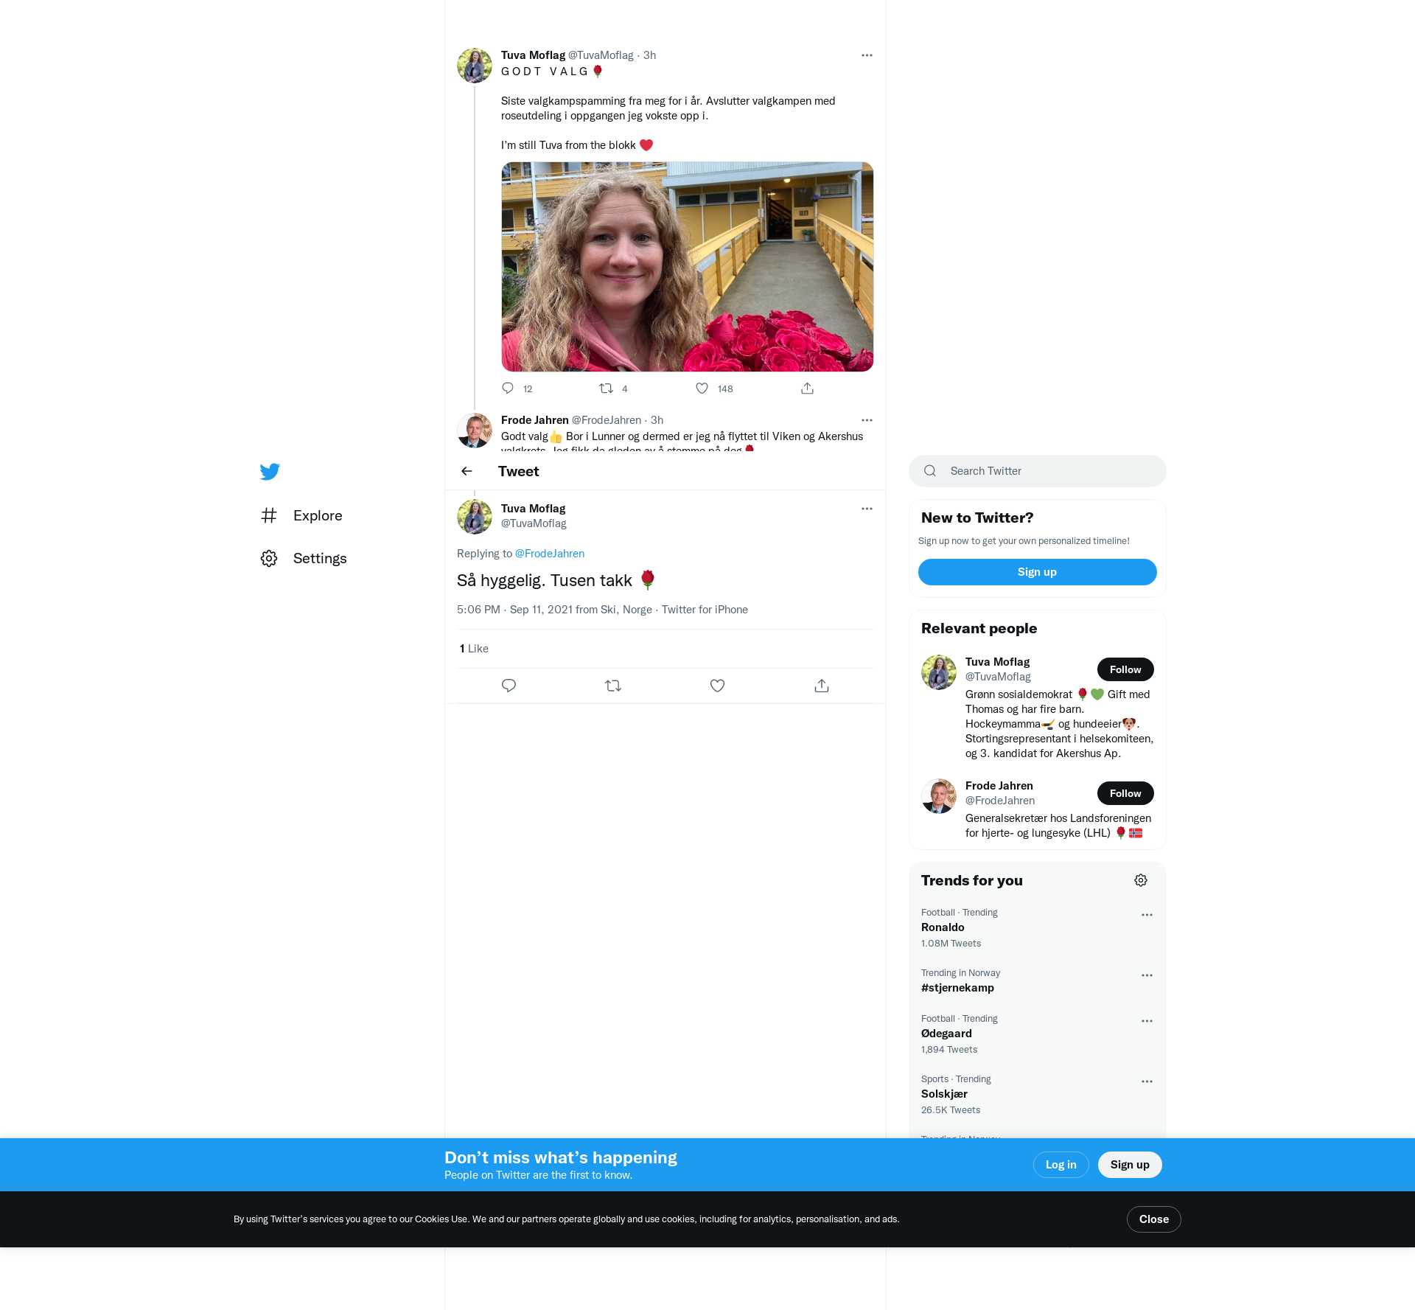Viewport: 1415px width, 1310px height.
Task: Open more options for Solskjær trend
Action: [1147, 1081]
